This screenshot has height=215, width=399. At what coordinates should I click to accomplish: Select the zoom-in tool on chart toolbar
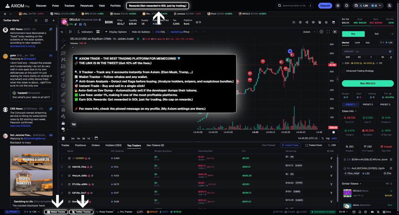(63, 102)
